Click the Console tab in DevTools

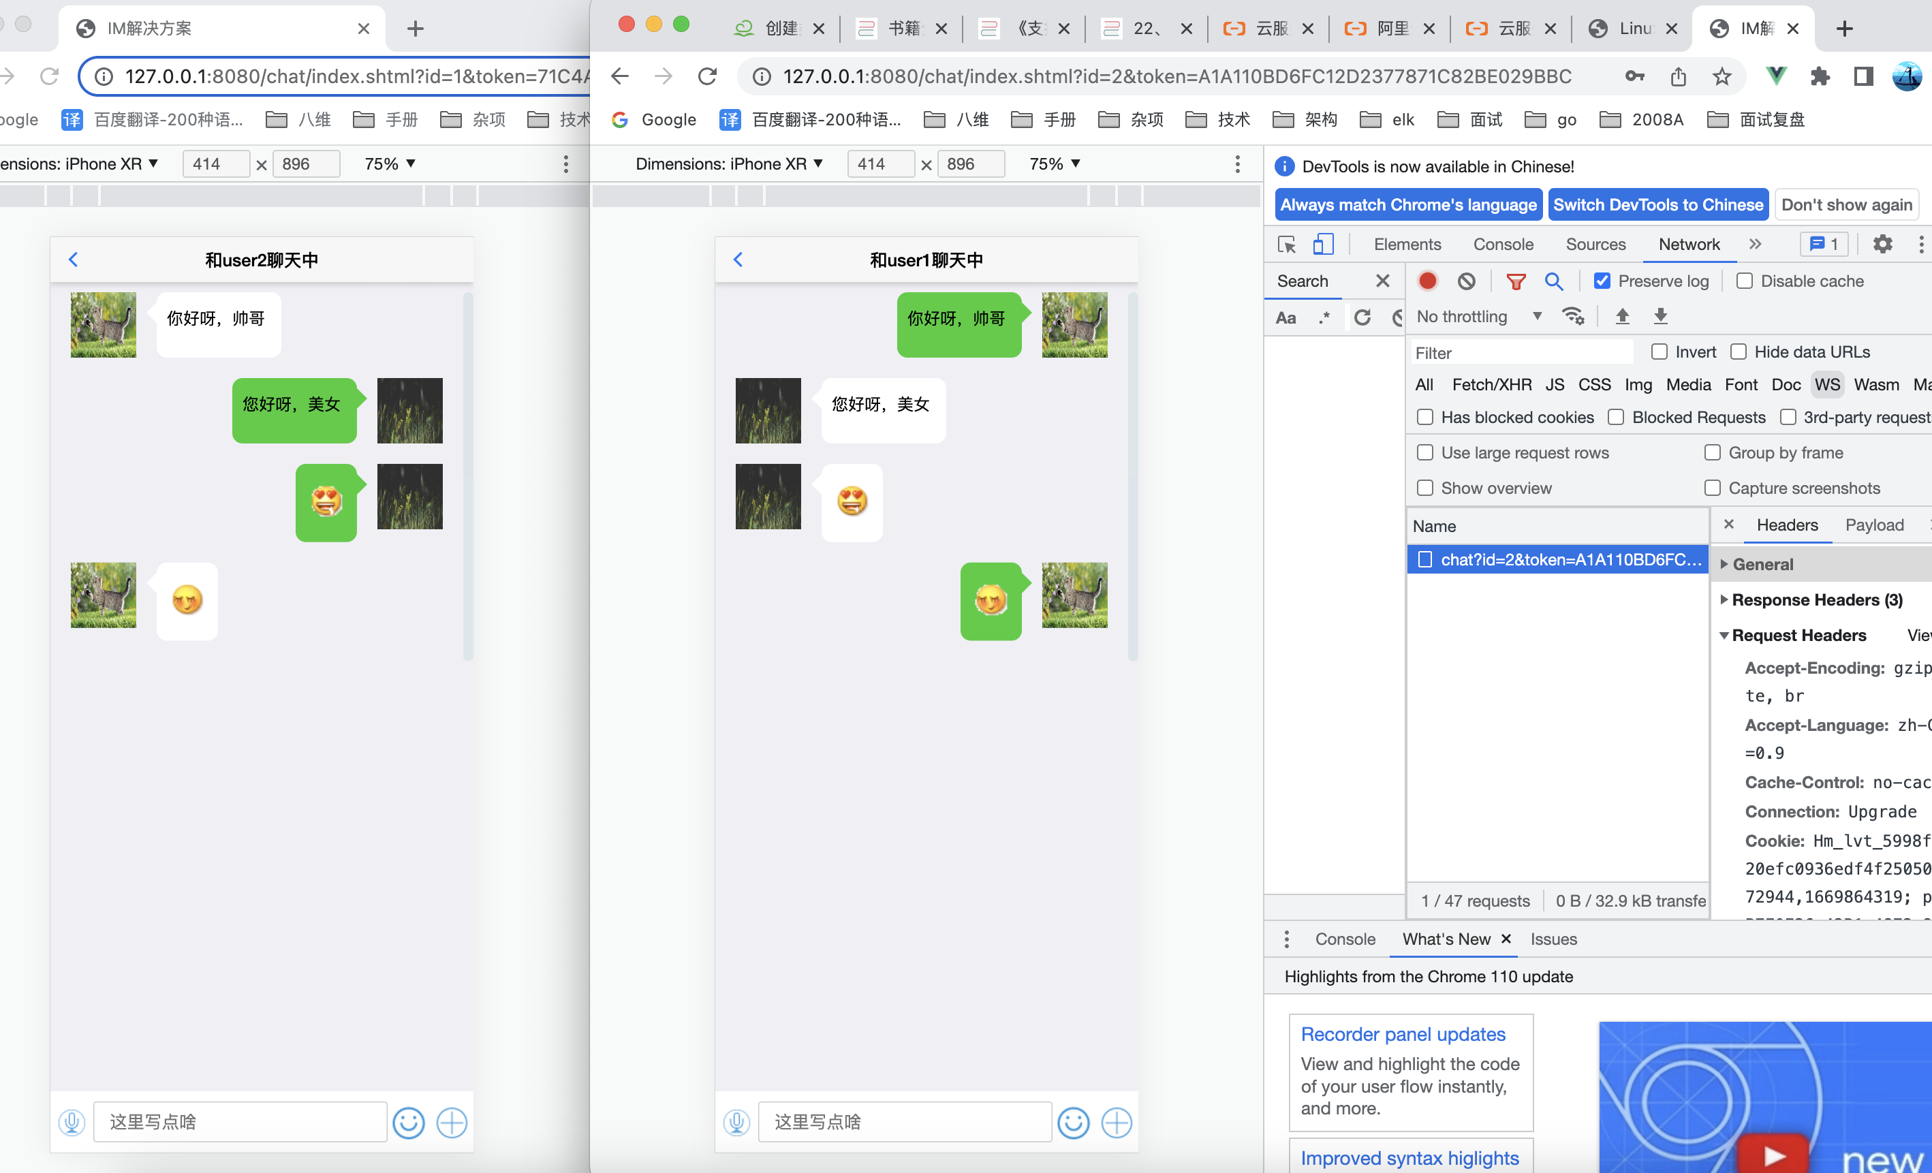[x=1501, y=245]
